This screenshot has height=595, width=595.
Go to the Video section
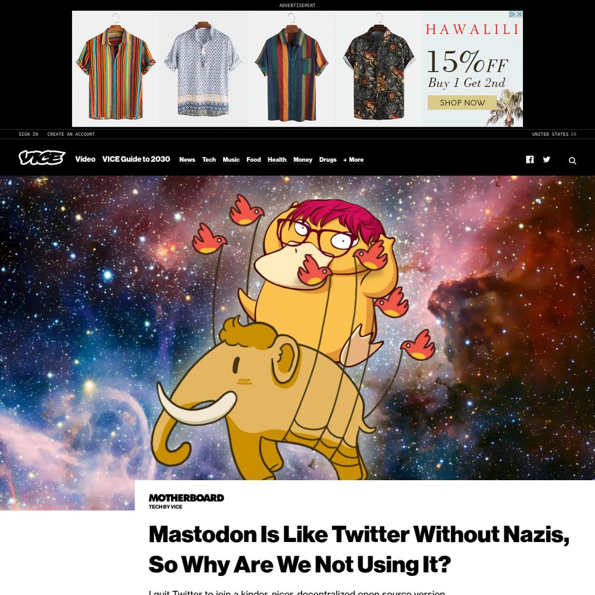85,159
